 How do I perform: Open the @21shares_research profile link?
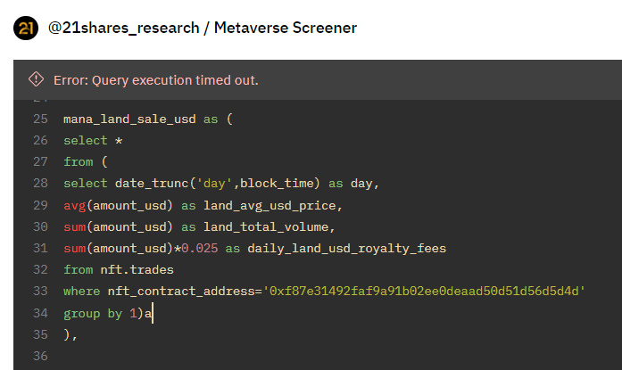pos(124,29)
